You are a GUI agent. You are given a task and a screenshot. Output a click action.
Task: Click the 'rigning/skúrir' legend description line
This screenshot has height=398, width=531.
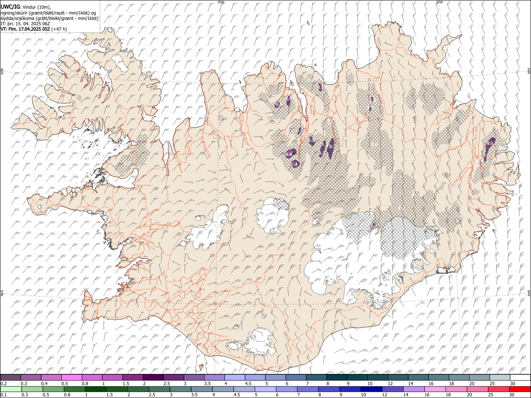48,13
